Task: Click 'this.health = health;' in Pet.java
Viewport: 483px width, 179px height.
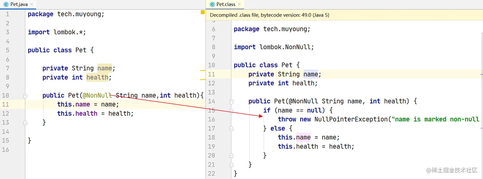Action: (96, 114)
